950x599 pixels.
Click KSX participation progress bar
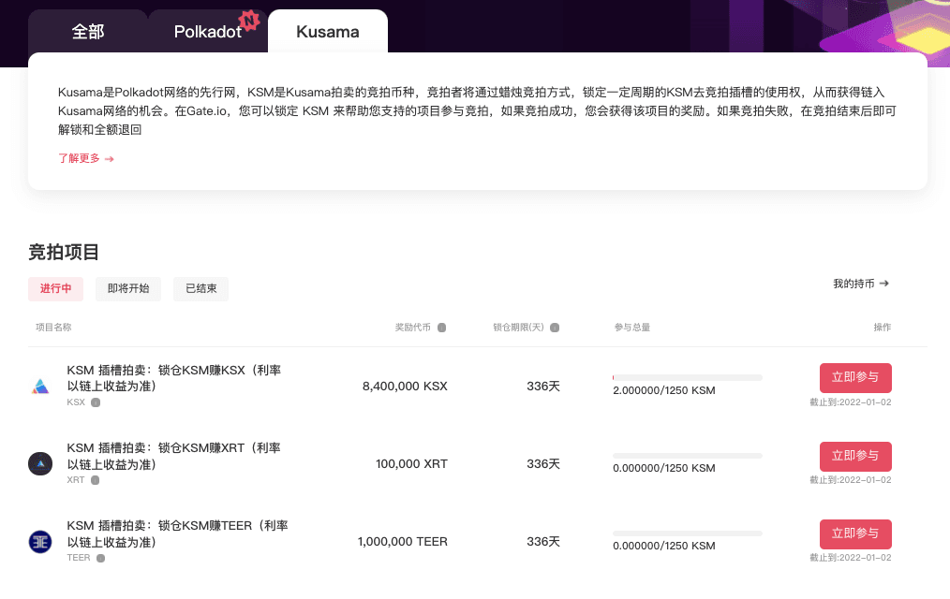688,377
